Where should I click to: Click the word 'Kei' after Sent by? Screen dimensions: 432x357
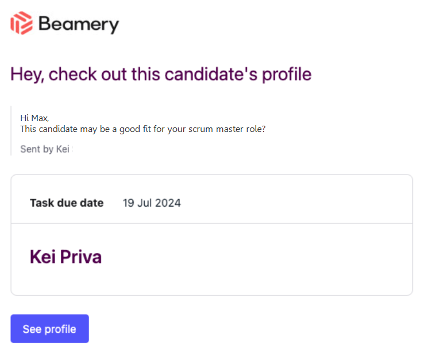coord(63,149)
